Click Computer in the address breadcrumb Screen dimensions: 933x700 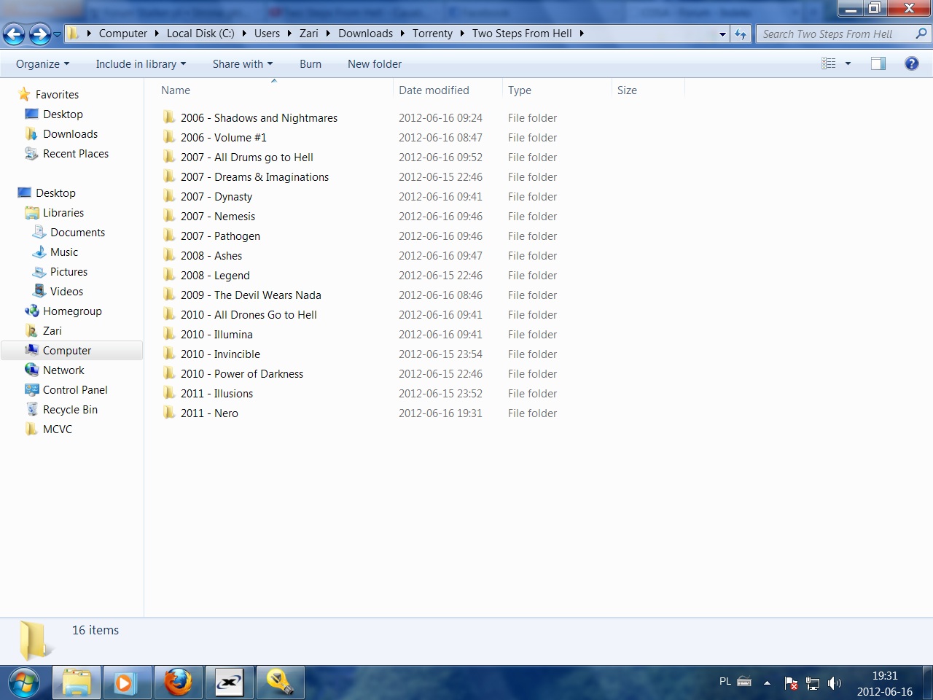(123, 34)
